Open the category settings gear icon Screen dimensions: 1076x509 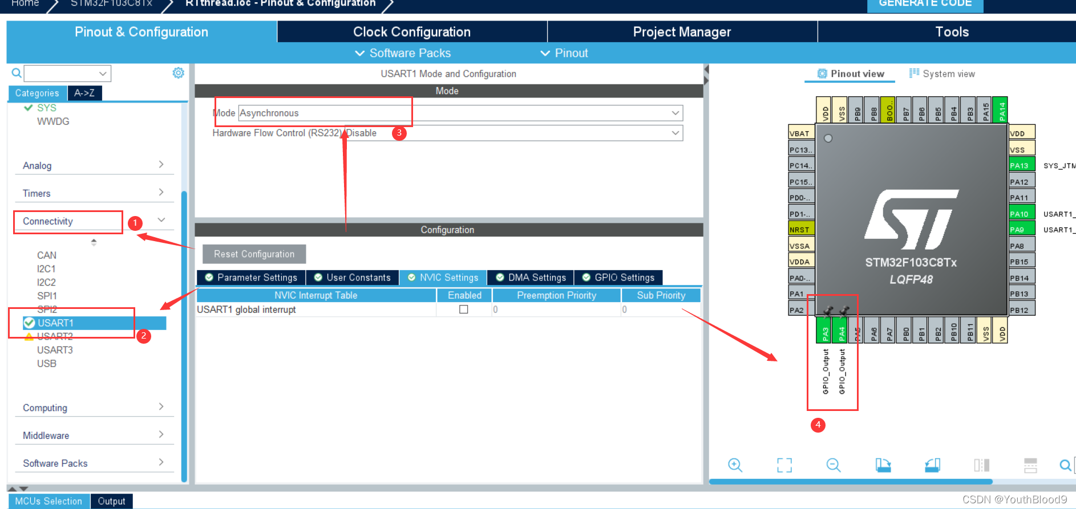(178, 73)
